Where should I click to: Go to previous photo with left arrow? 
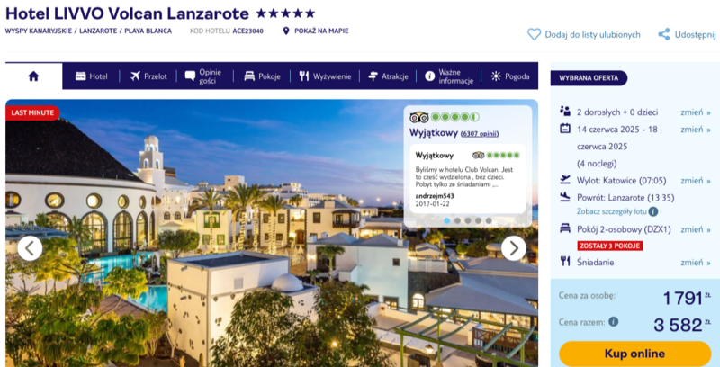coord(30,248)
